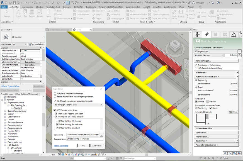Click the ViewCube in the 3D view
This screenshot has width=243, height=161.
point(175,43)
